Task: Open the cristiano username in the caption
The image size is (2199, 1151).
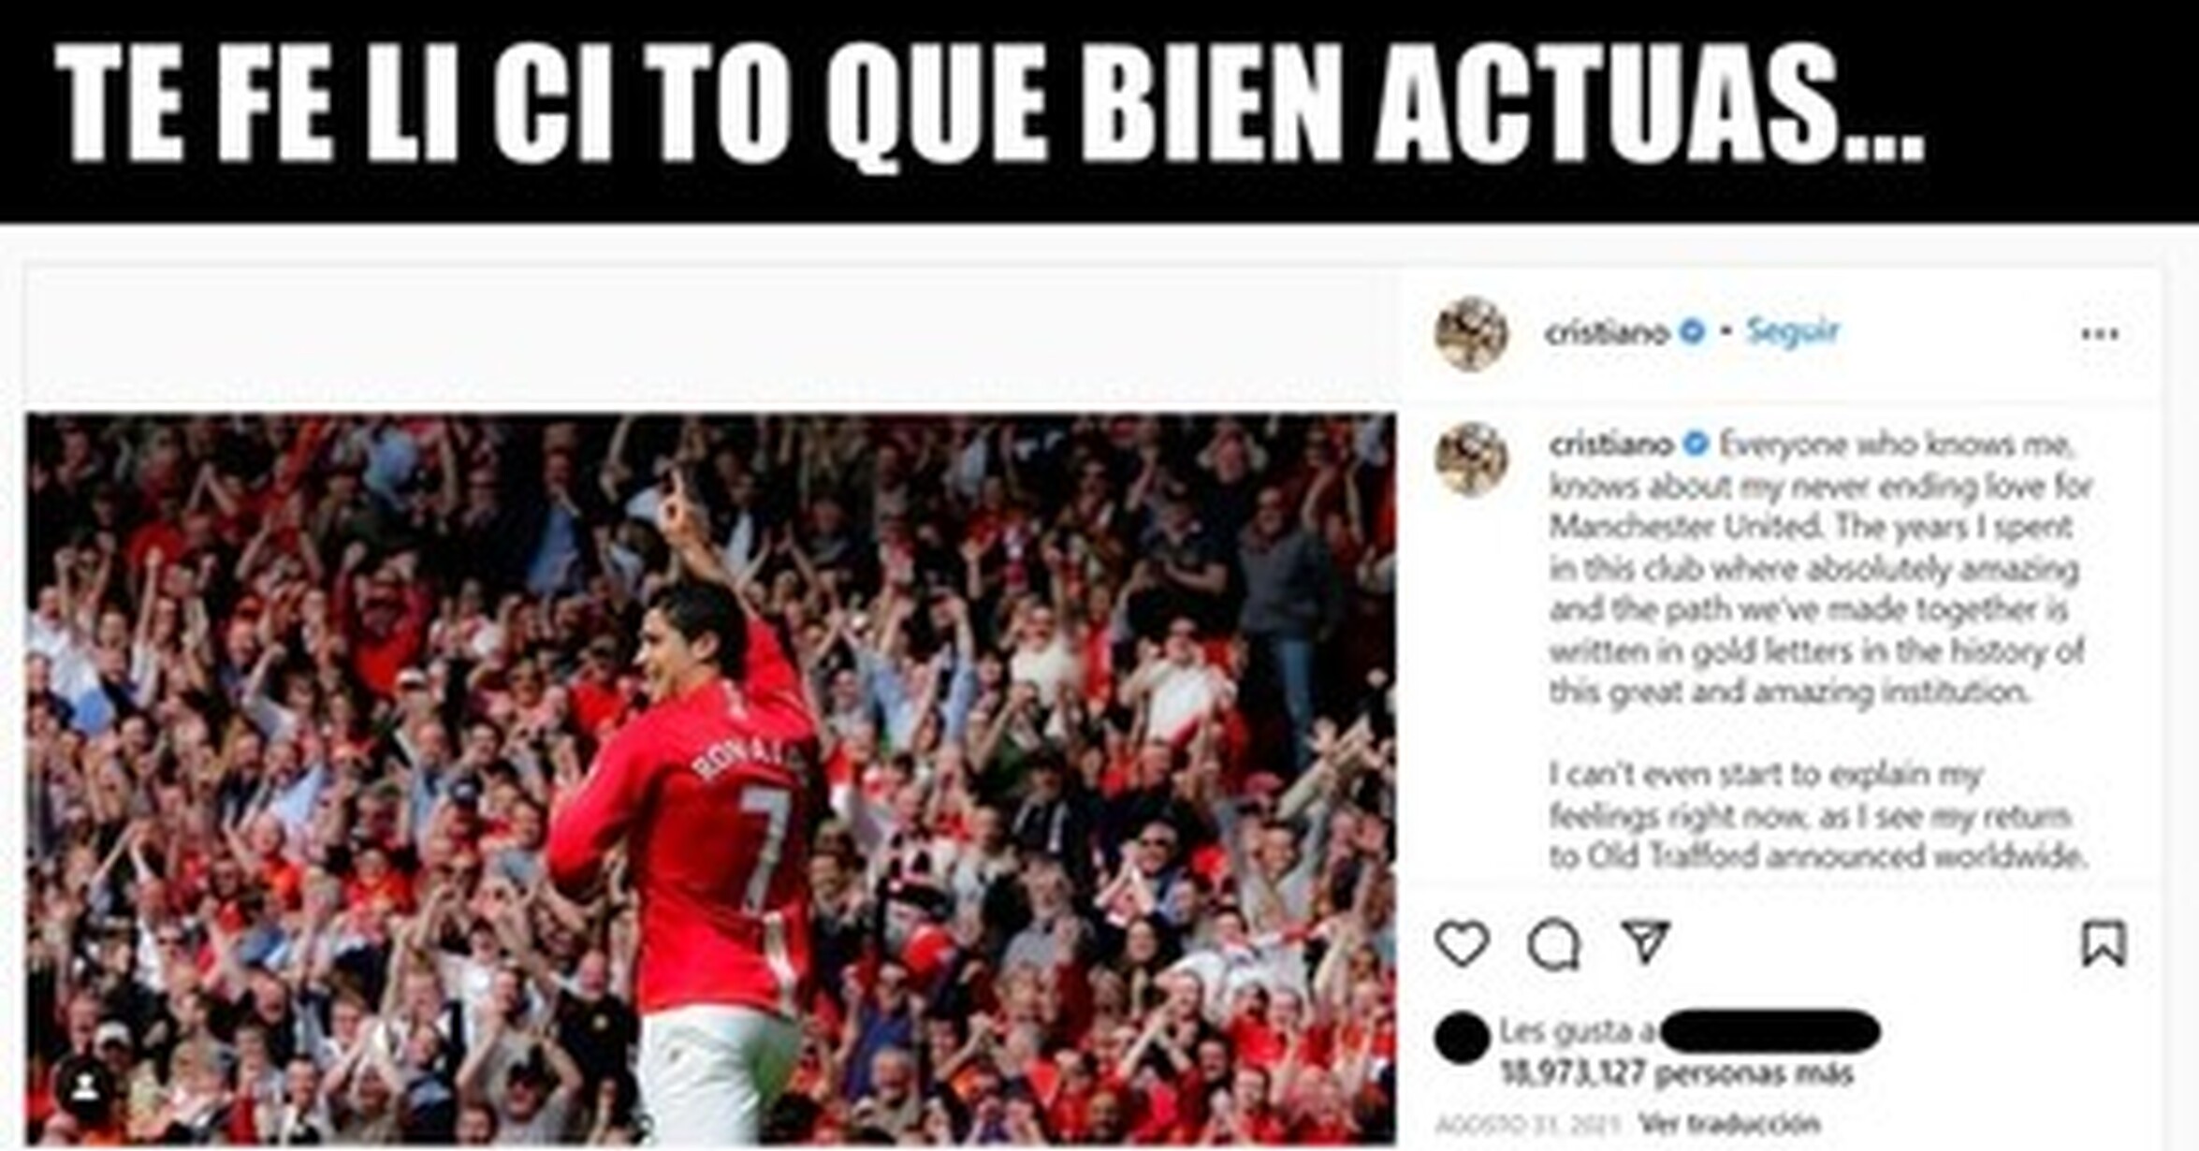Action: [1610, 444]
